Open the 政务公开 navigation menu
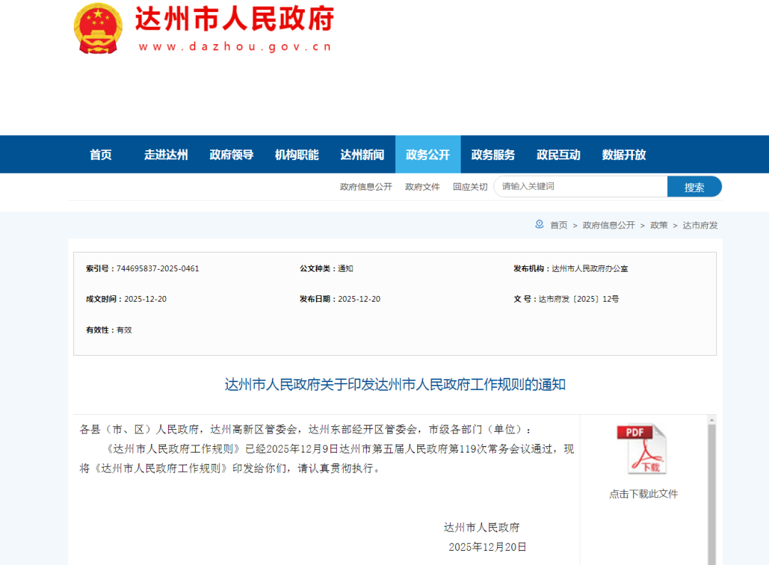769x565 pixels. 428,154
